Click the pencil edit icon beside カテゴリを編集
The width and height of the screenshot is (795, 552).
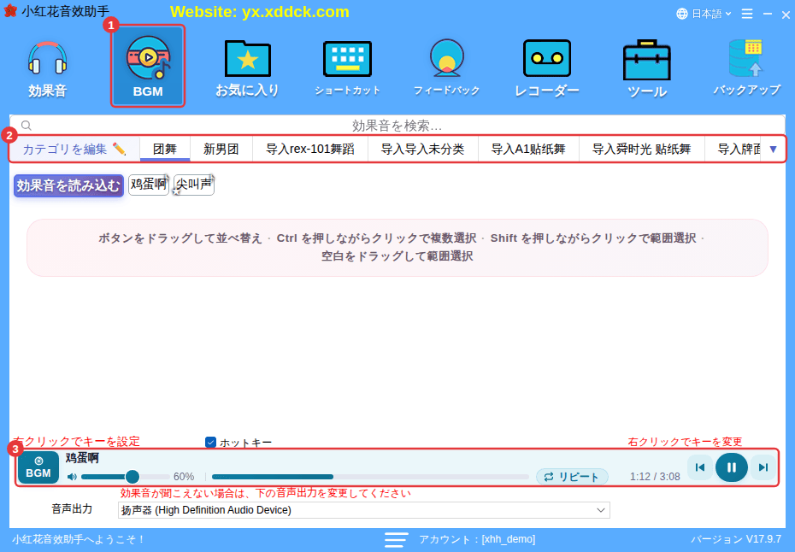coord(119,149)
